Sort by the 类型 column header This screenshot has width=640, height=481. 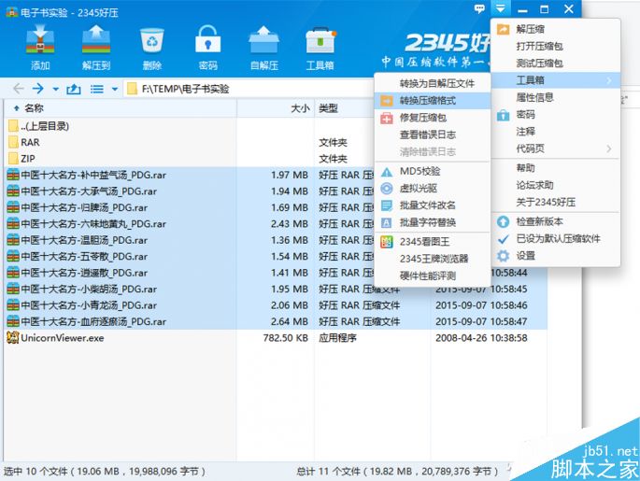coord(344,108)
